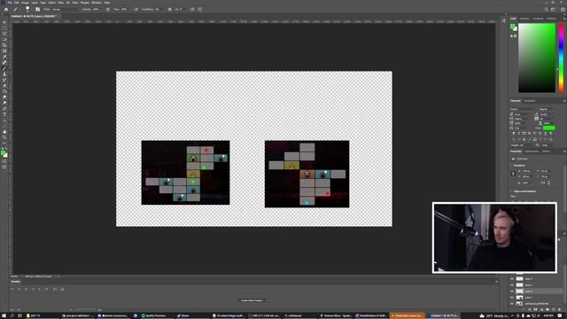Toggle airbrush-style build-up in options bar
This screenshot has height=319, width=567.
click(x=136, y=10)
